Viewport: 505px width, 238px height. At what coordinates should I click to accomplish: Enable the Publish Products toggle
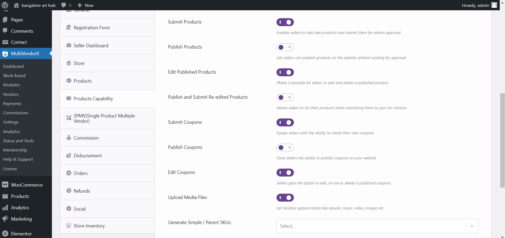(285, 47)
